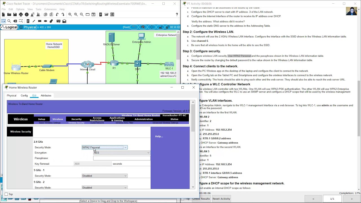Open the 5 GHz - 1 Security Mode dropdown

click(x=105, y=176)
